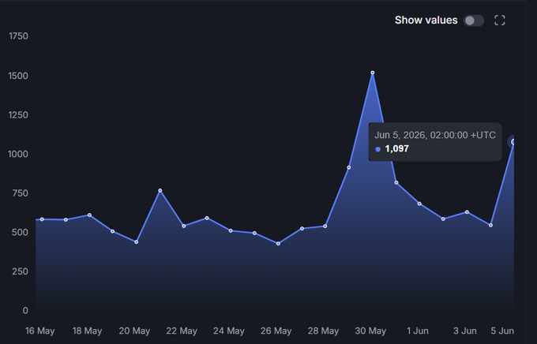537x344 pixels.
Task: Click the 5 Jun x-axis label
Action: click(502, 331)
